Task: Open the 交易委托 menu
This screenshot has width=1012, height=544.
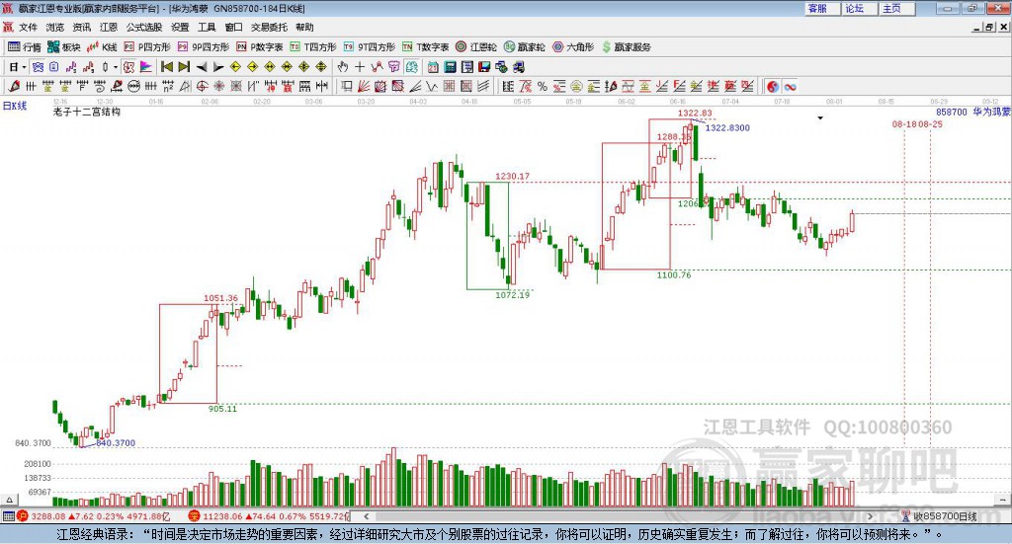Action: point(269,27)
